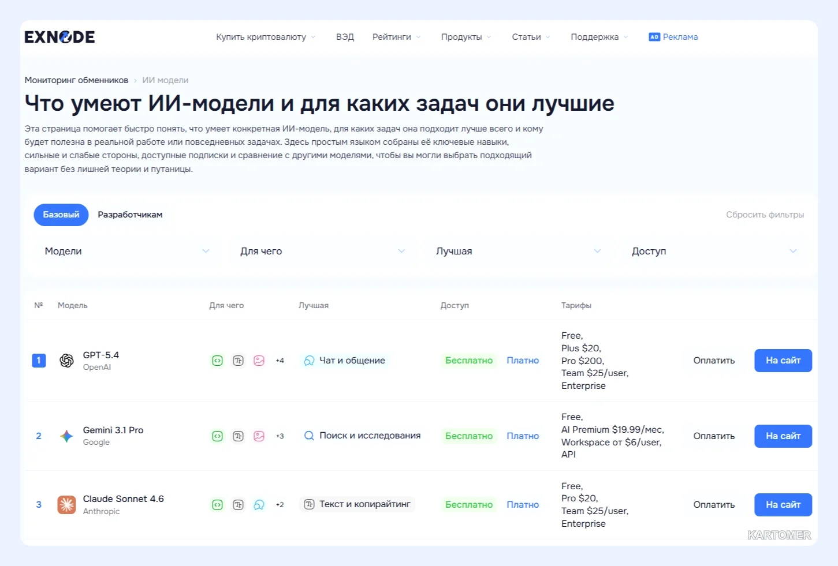Click На сайт button for Claude Sonnet 4.6
Screen dimensions: 838x566
pyautogui.click(x=783, y=505)
